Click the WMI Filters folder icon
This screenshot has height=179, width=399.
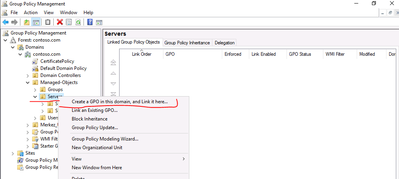(35, 139)
